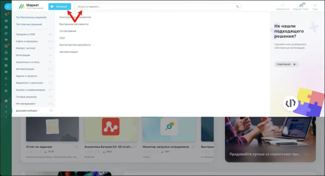Open Топ бесплатных решений link
Image resolution: width=325 pixels, height=176 pixels.
[x=31, y=17]
